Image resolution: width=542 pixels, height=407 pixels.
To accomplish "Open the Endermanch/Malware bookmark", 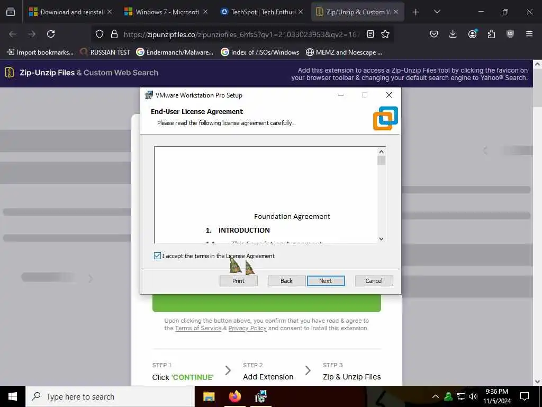I will click(175, 52).
